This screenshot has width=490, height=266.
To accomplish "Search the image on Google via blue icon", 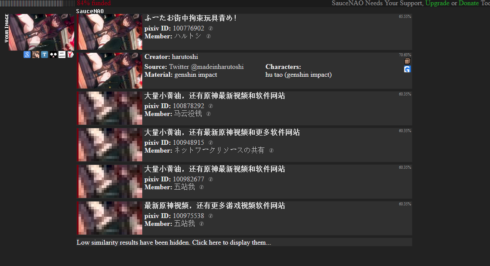I will pos(27,55).
